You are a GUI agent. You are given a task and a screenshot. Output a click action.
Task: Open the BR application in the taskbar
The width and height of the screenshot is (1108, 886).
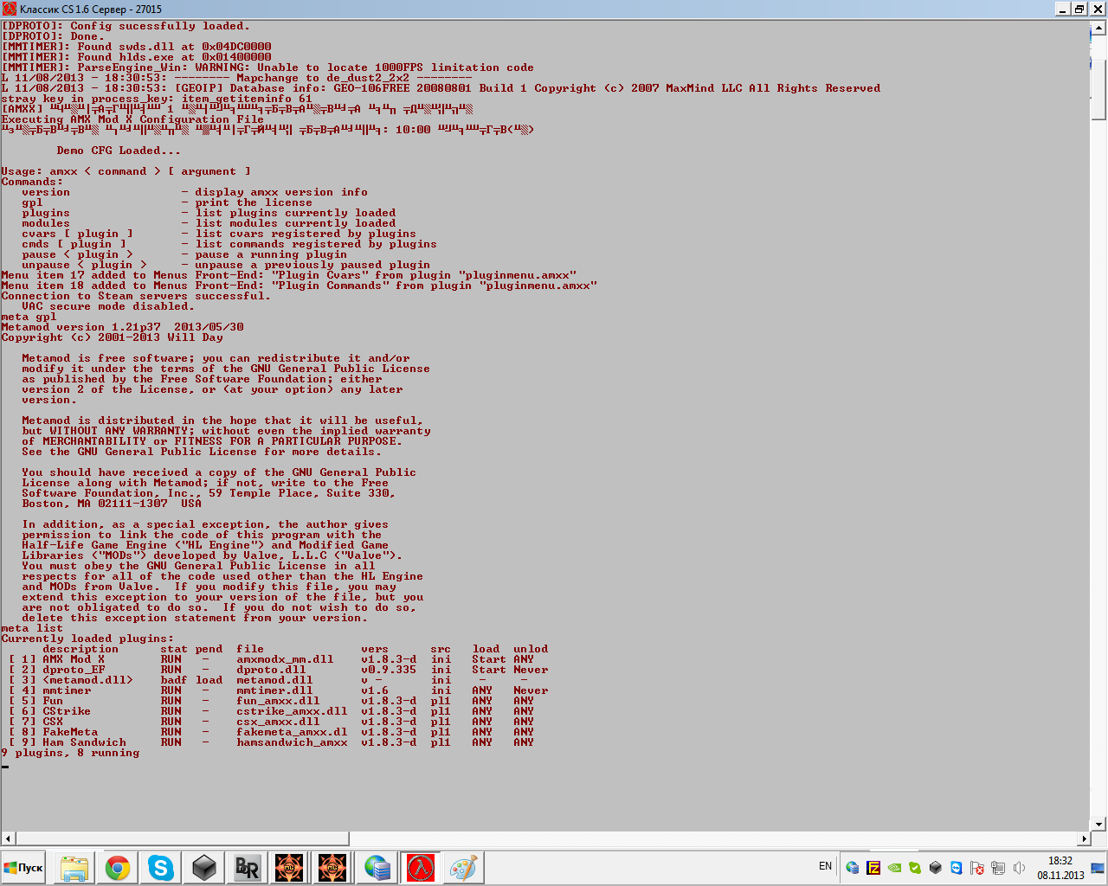(x=248, y=868)
